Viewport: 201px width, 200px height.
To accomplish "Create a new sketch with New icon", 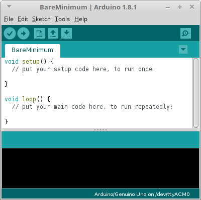I will tap(39, 34).
